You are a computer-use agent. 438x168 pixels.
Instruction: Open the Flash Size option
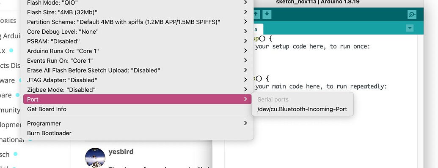coord(137,12)
